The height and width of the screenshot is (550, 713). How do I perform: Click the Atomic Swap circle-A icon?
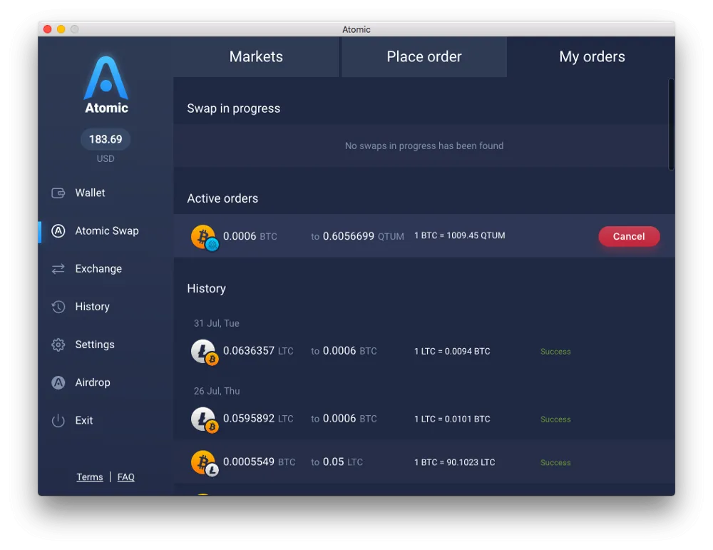click(58, 230)
